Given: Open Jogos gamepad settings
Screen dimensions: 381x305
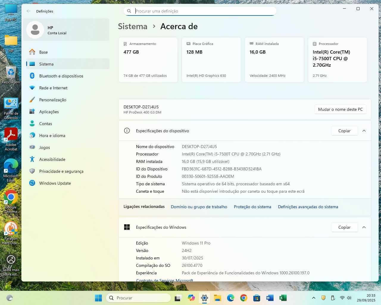Looking at the screenshot, I should pyautogui.click(x=68, y=147).
